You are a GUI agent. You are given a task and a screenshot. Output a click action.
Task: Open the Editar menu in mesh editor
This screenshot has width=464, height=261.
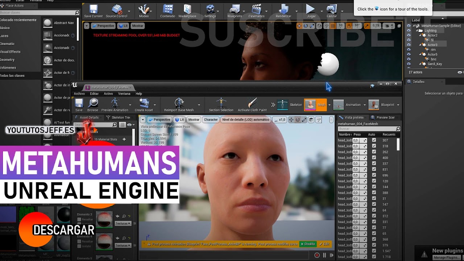click(94, 94)
